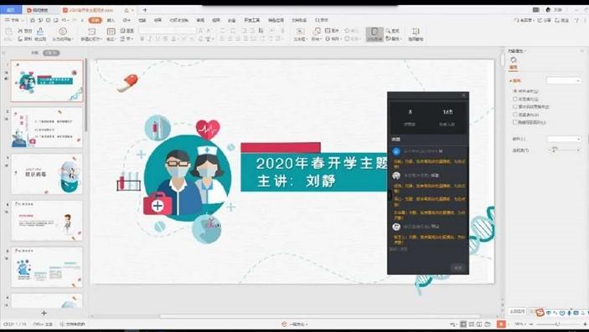The height and width of the screenshot is (332, 589).
Task: Open the highlighted orange Home ribbon tab
Action: 95,20
